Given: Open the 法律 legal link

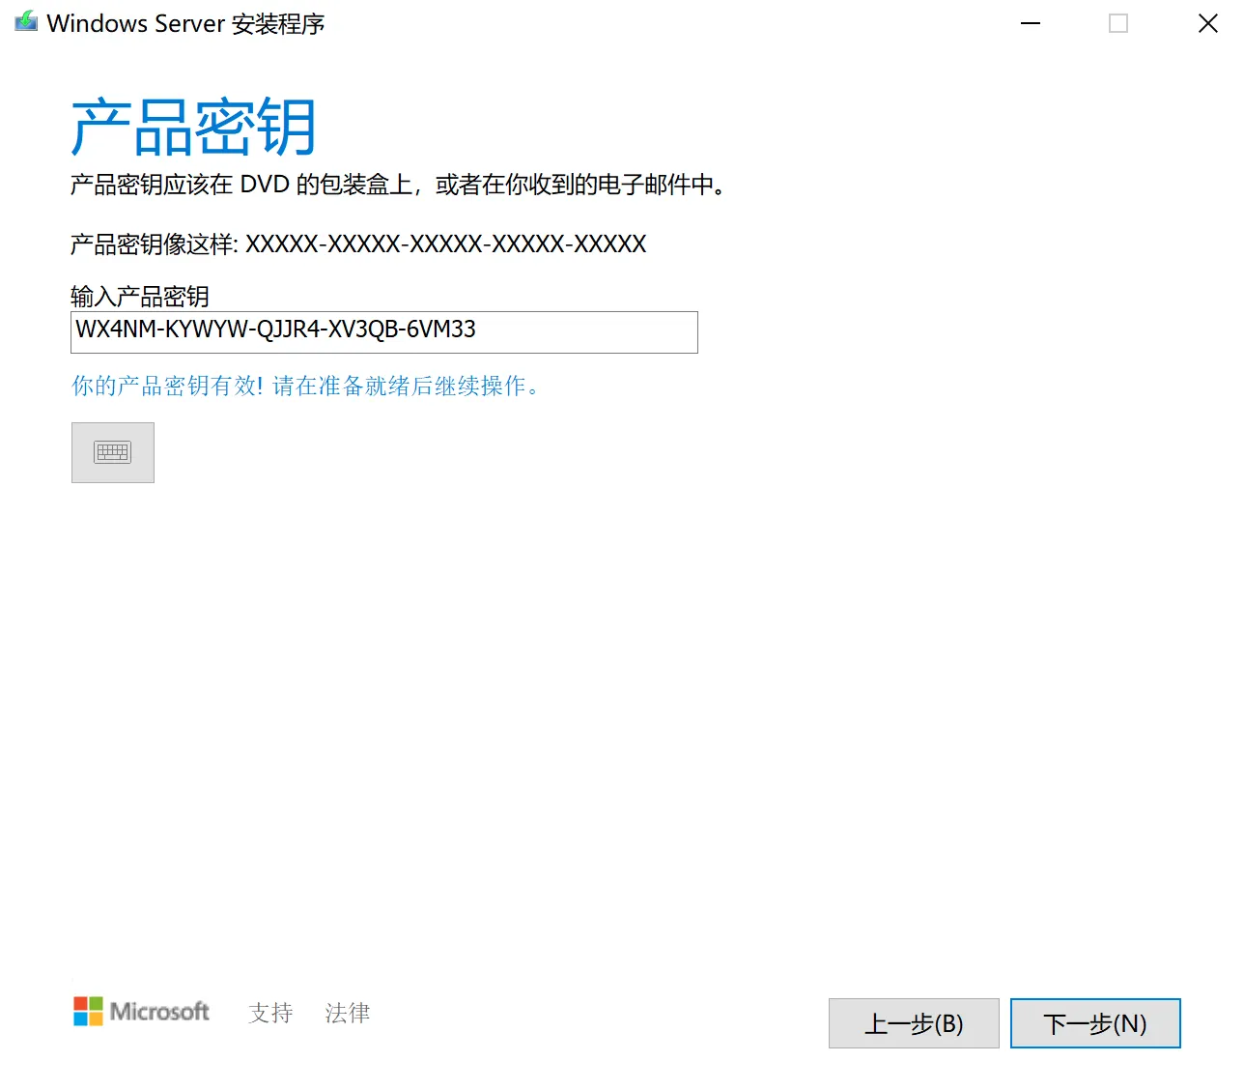Looking at the screenshot, I should [x=348, y=1013].
